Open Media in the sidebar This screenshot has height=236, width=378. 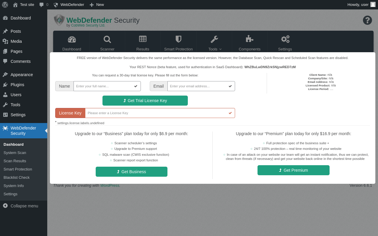tap(24, 41)
